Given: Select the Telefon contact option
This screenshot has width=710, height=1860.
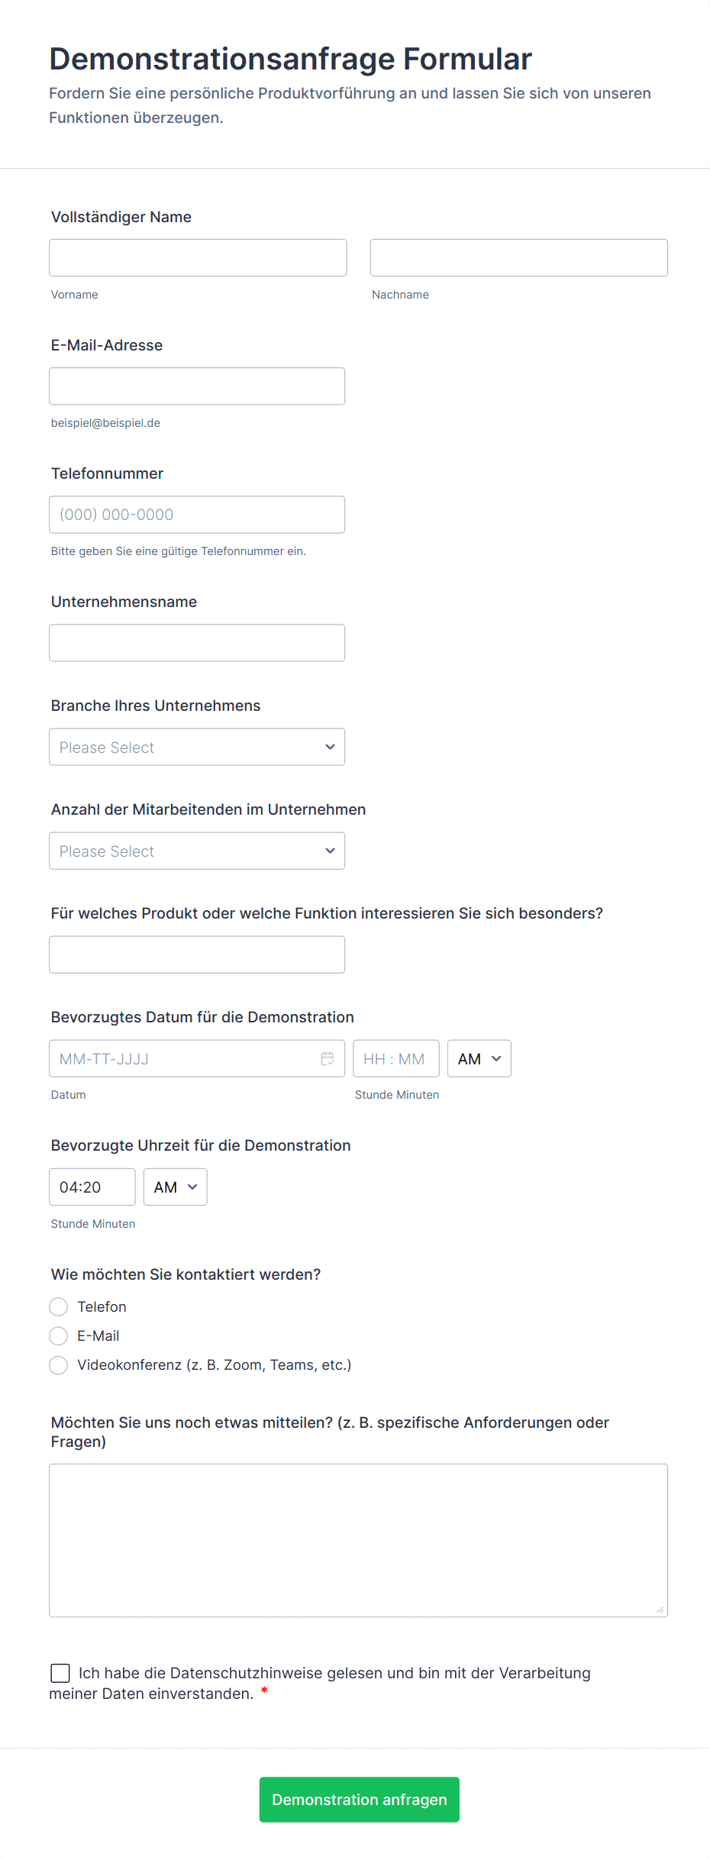Looking at the screenshot, I should pos(59,1307).
